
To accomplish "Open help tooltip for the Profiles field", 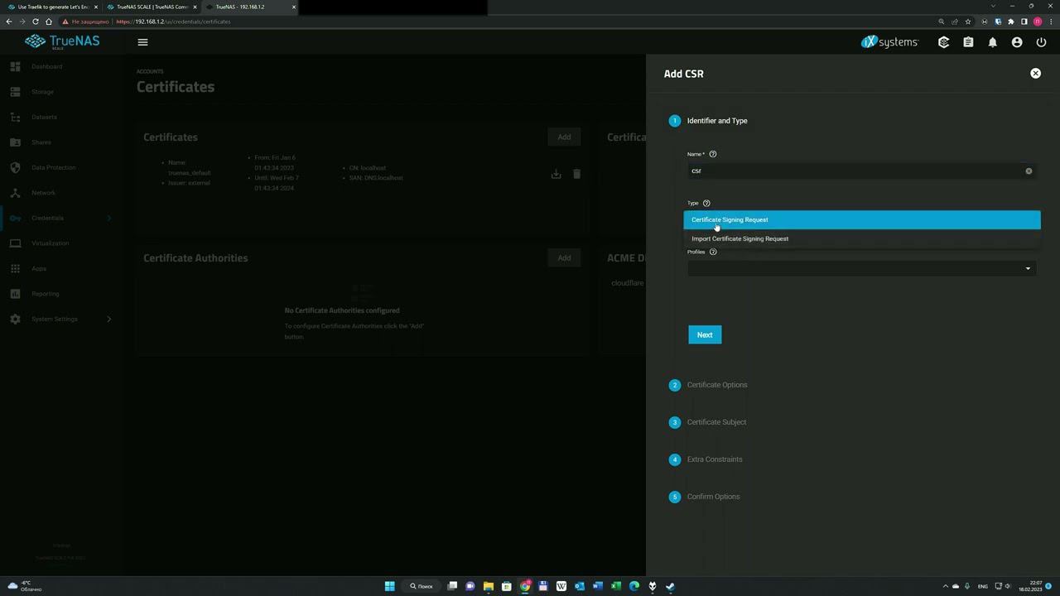I will click(713, 252).
